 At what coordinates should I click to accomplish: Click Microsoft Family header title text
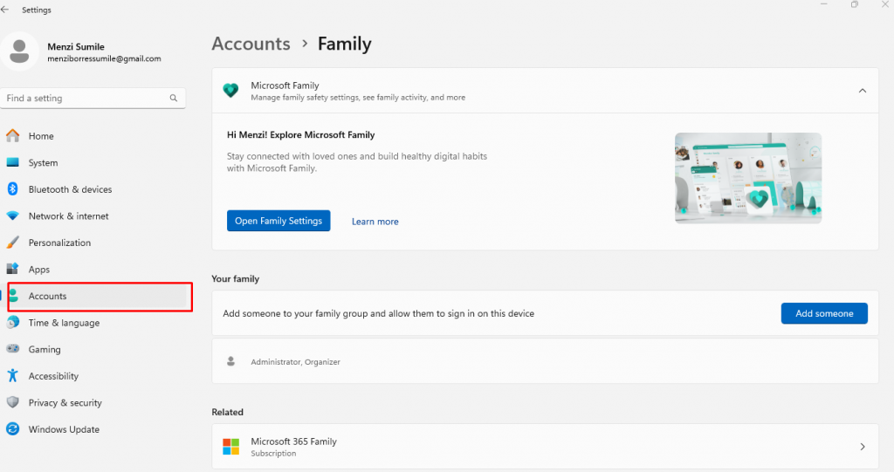point(285,86)
